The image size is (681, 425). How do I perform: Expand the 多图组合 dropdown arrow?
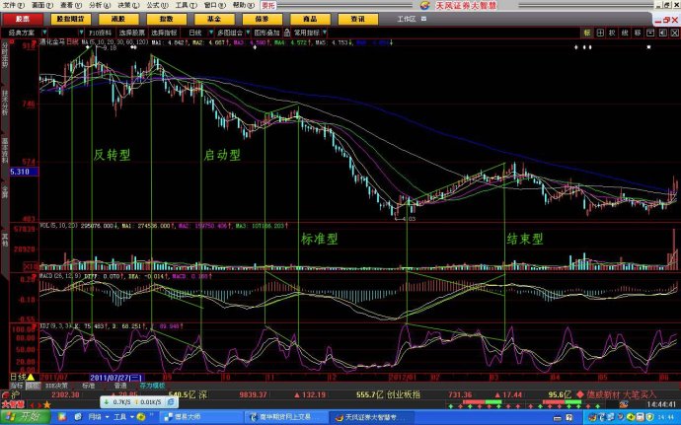pos(248,33)
